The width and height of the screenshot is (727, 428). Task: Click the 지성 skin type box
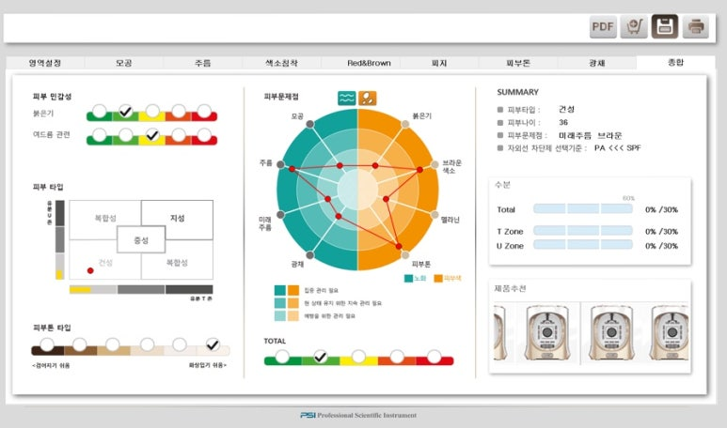click(x=177, y=219)
